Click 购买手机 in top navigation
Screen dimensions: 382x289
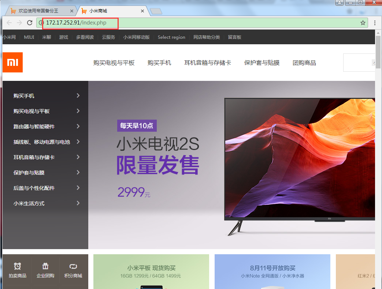point(159,63)
